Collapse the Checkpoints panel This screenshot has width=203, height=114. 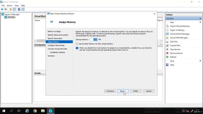(x=161, y=45)
